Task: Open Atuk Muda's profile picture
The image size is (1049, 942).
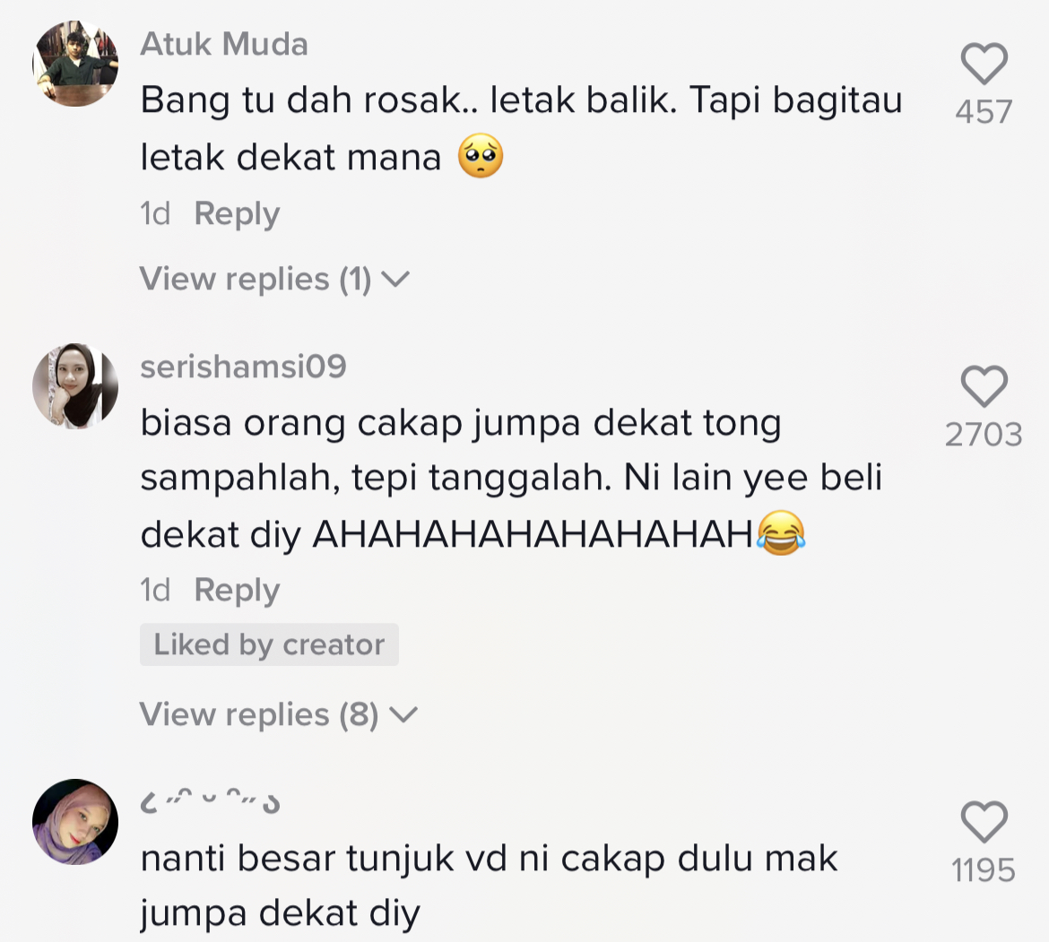Action: pyautogui.click(x=75, y=64)
